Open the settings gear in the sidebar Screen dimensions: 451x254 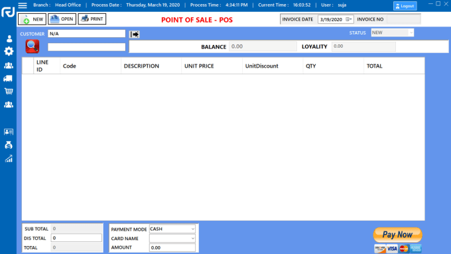coord(9,51)
